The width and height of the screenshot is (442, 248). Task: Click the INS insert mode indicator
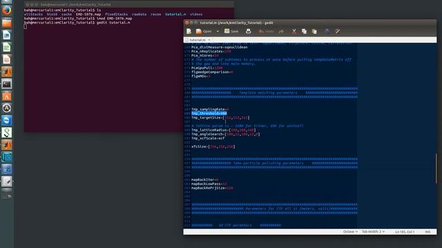click(x=427, y=231)
